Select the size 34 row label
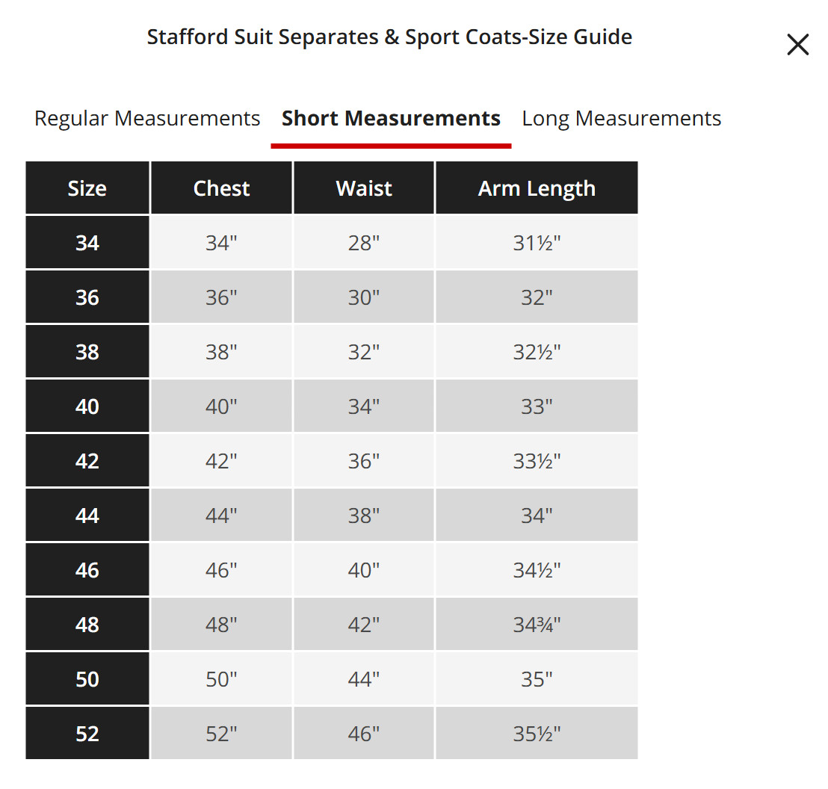Viewport: 828px width, 789px height. (87, 242)
